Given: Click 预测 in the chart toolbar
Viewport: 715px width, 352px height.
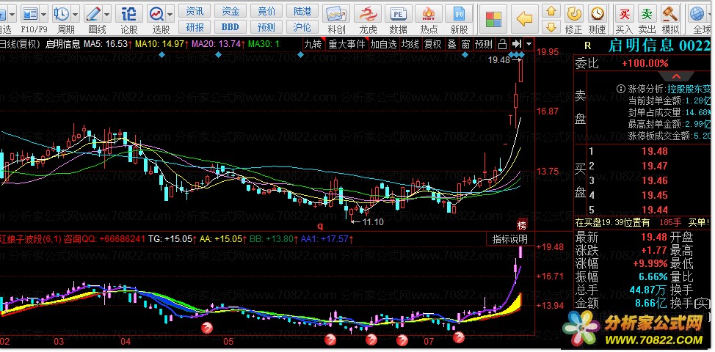Looking at the screenshot, I should tap(483, 44).
